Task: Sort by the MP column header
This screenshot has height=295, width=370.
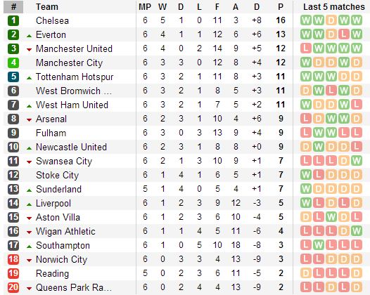Action: (145, 7)
